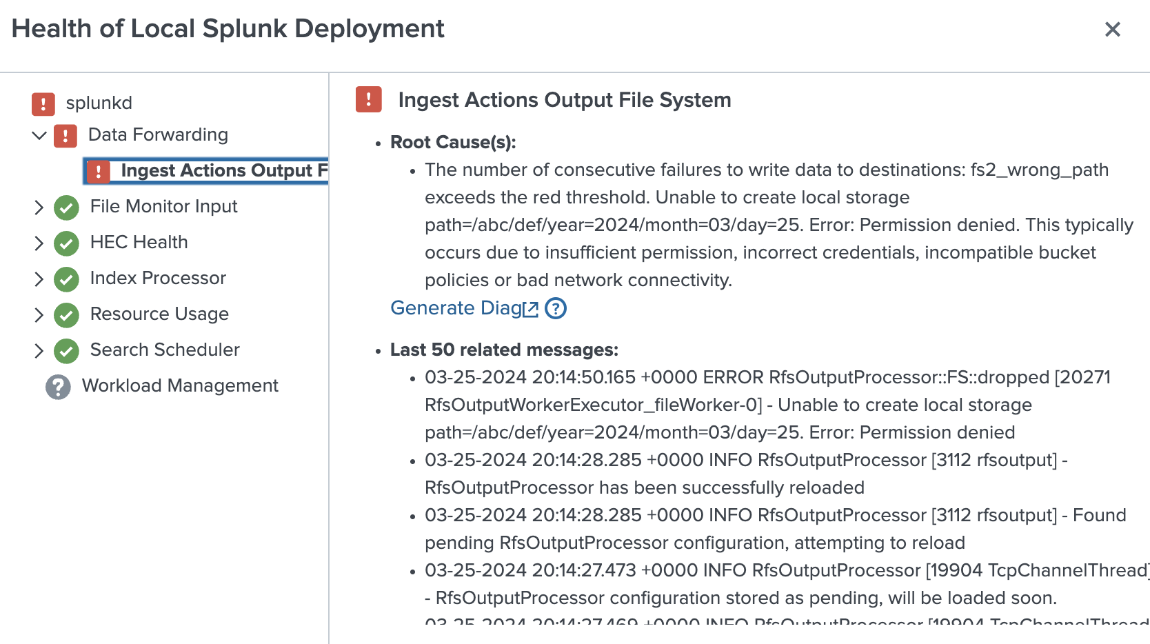Click the green check icon beside Index Processor
This screenshot has width=1150, height=644.
click(66, 279)
